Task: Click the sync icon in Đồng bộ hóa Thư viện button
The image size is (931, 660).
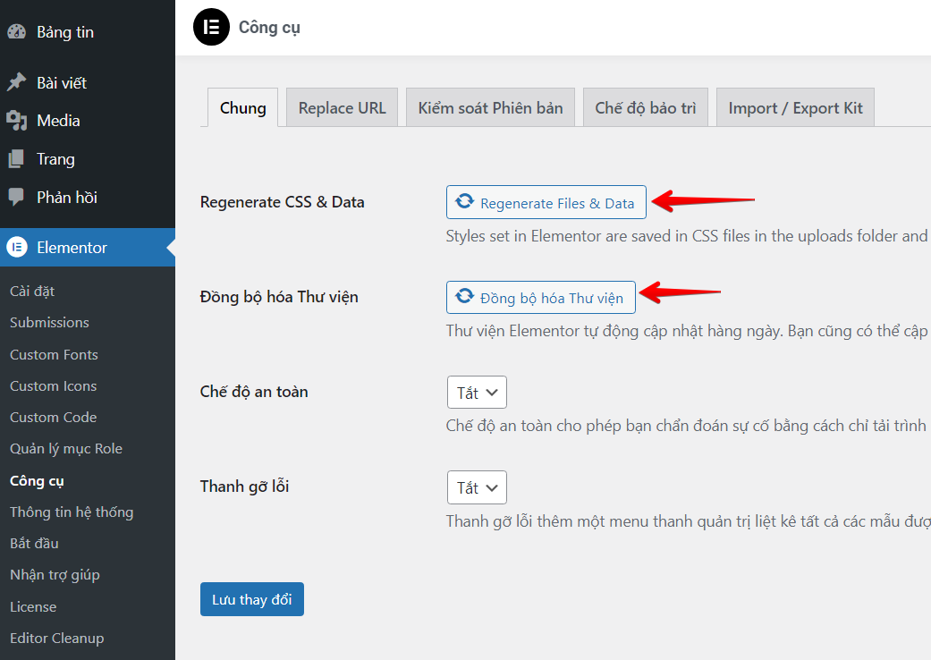Action: (x=464, y=296)
